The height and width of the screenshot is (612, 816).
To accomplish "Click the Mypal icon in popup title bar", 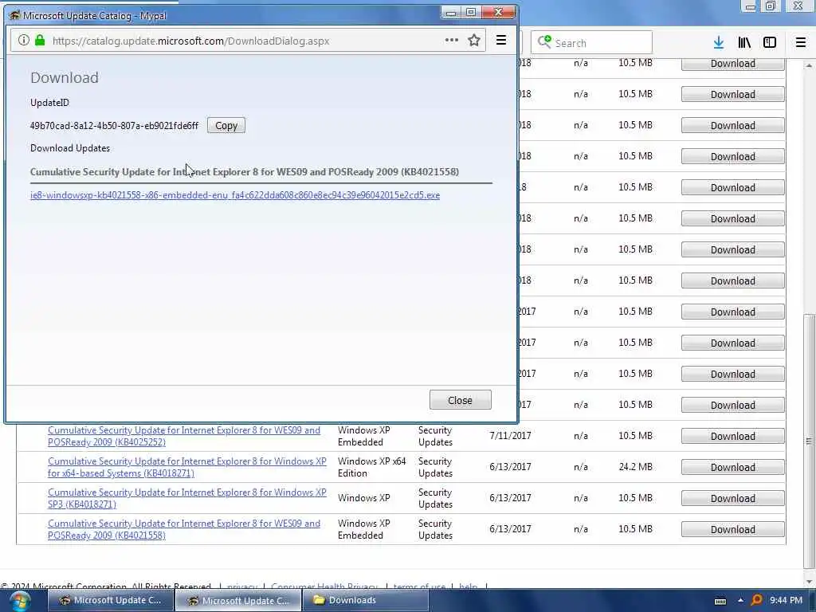I will pos(14,15).
